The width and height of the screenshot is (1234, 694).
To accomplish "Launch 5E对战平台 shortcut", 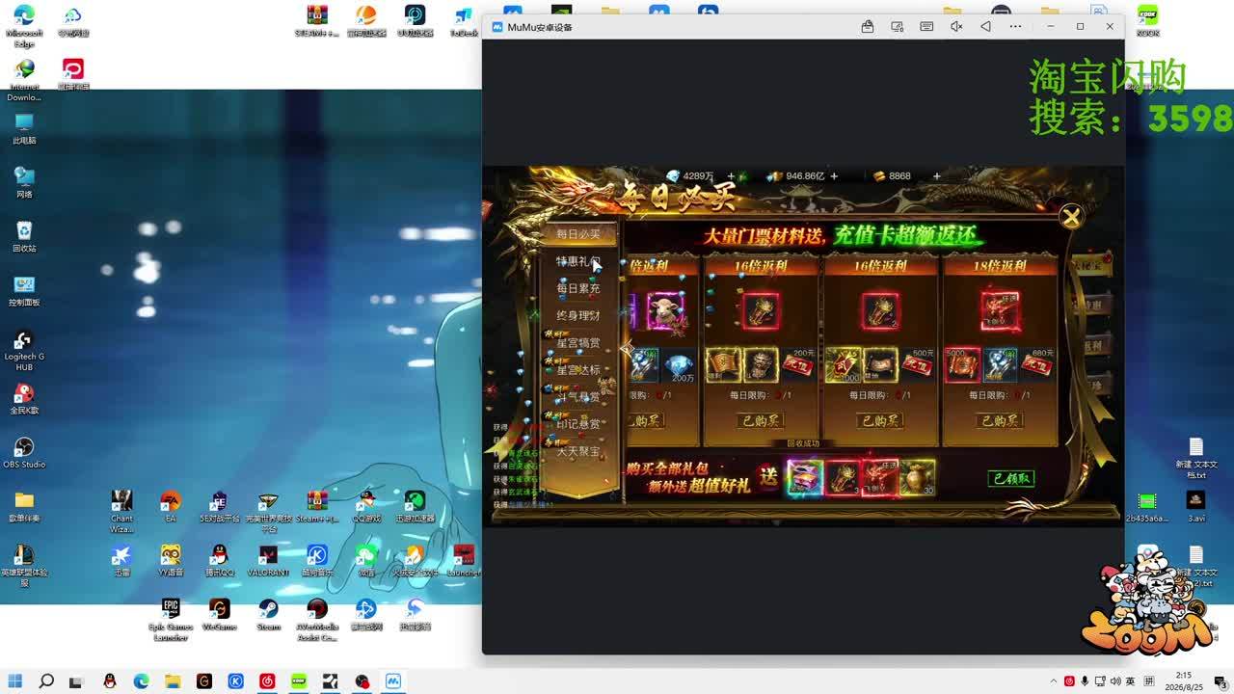I will click(x=219, y=507).
